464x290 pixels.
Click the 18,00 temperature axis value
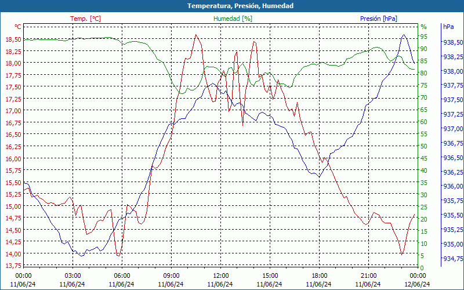[x=13, y=63]
